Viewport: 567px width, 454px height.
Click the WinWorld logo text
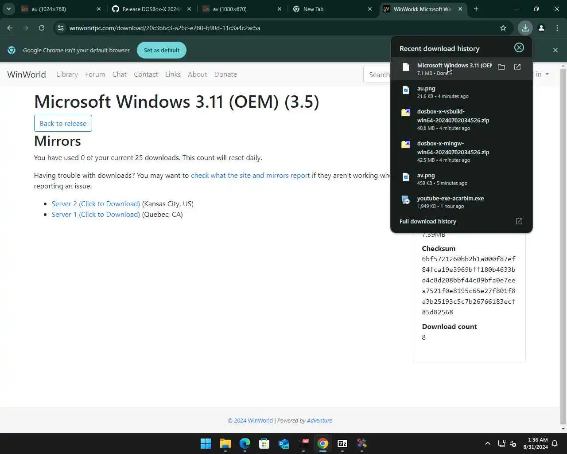(27, 74)
